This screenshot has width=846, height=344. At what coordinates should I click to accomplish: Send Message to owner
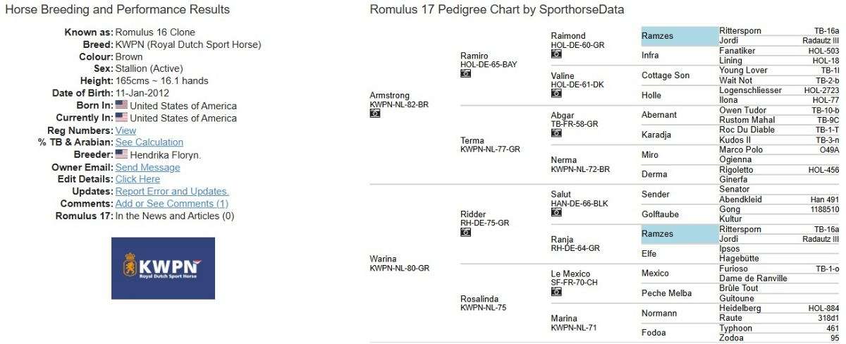pyautogui.click(x=147, y=167)
